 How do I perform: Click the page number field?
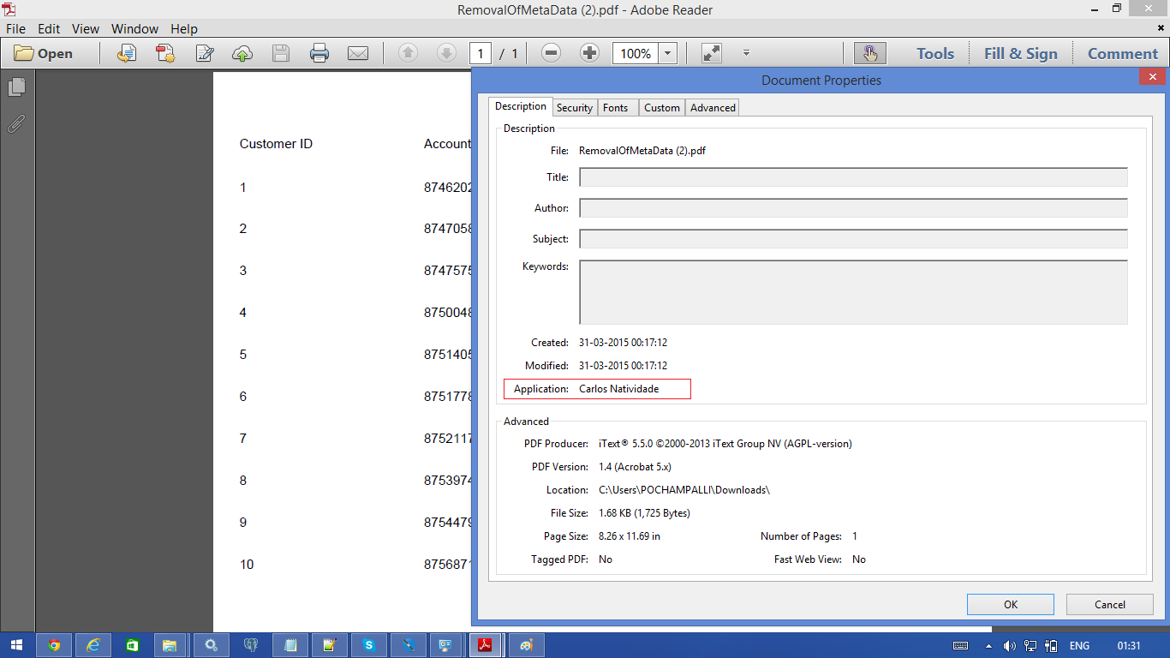tap(481, 53)
